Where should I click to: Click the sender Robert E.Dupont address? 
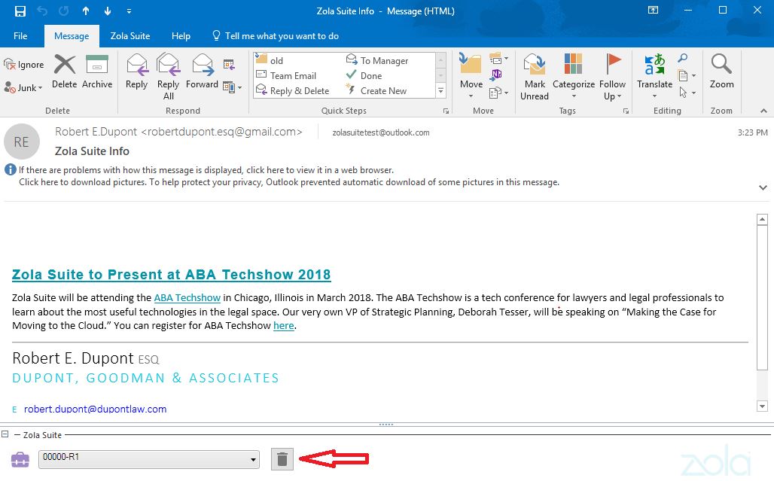click(178, 132)
